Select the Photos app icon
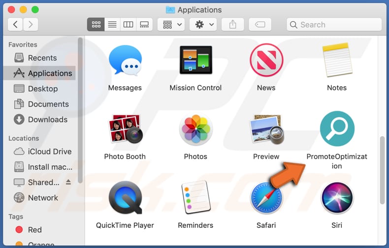389x248 pixels. coord(196,129)
